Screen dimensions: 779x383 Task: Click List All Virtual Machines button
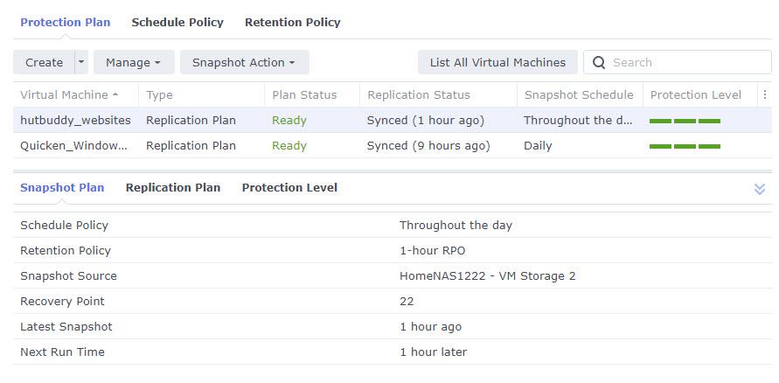tap(497, 62)
